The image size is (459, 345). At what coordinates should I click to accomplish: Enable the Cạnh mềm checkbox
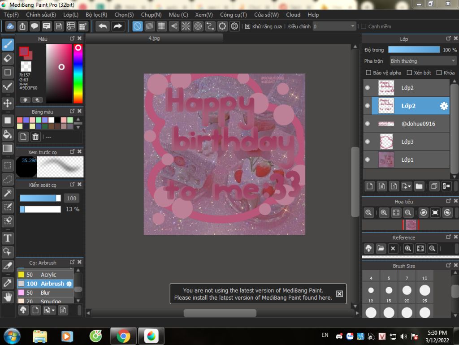click(x=364, y=26)
